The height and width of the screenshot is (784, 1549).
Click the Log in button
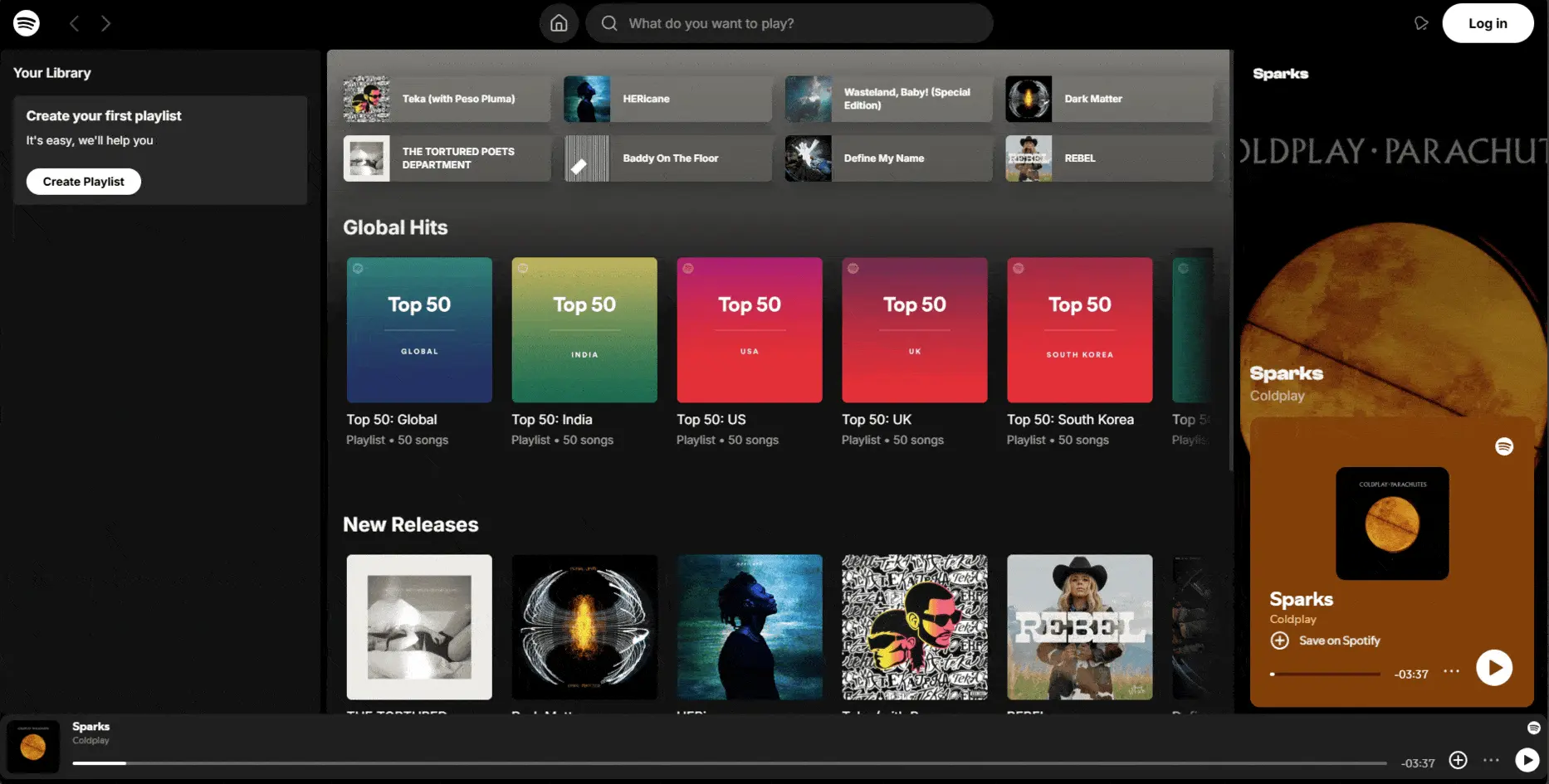[1488, 22]
